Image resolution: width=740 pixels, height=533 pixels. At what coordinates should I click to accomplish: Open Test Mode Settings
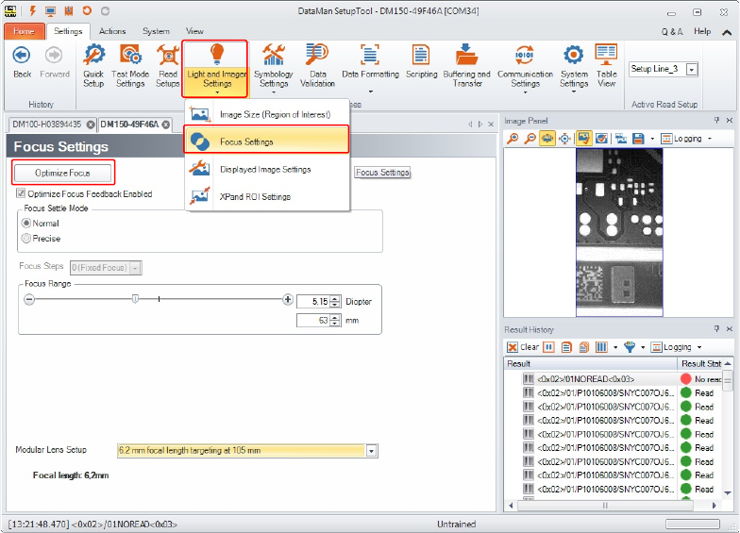(x=130, y=66)
